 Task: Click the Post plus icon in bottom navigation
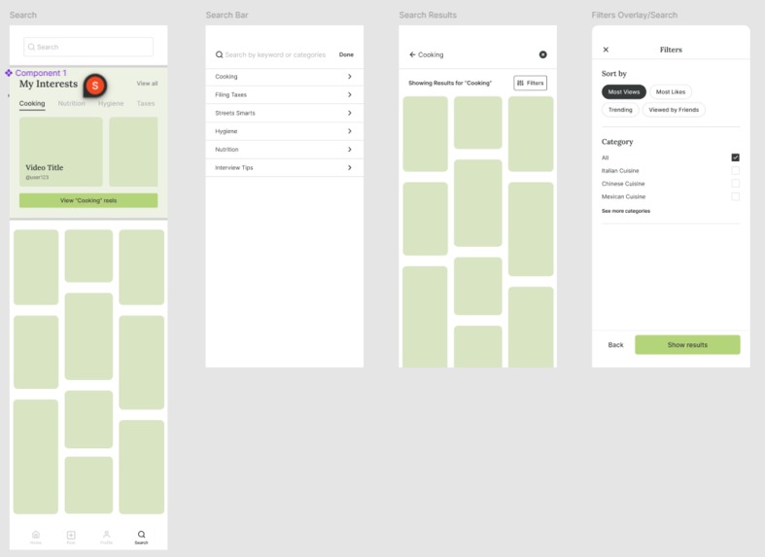pos(71,535)
